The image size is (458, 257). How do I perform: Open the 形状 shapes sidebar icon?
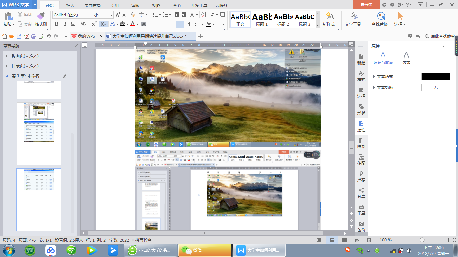[x=361, y=109]
